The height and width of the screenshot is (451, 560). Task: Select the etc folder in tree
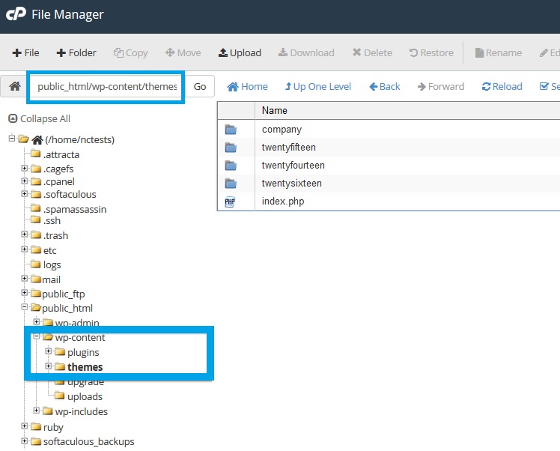coord(49,250)
